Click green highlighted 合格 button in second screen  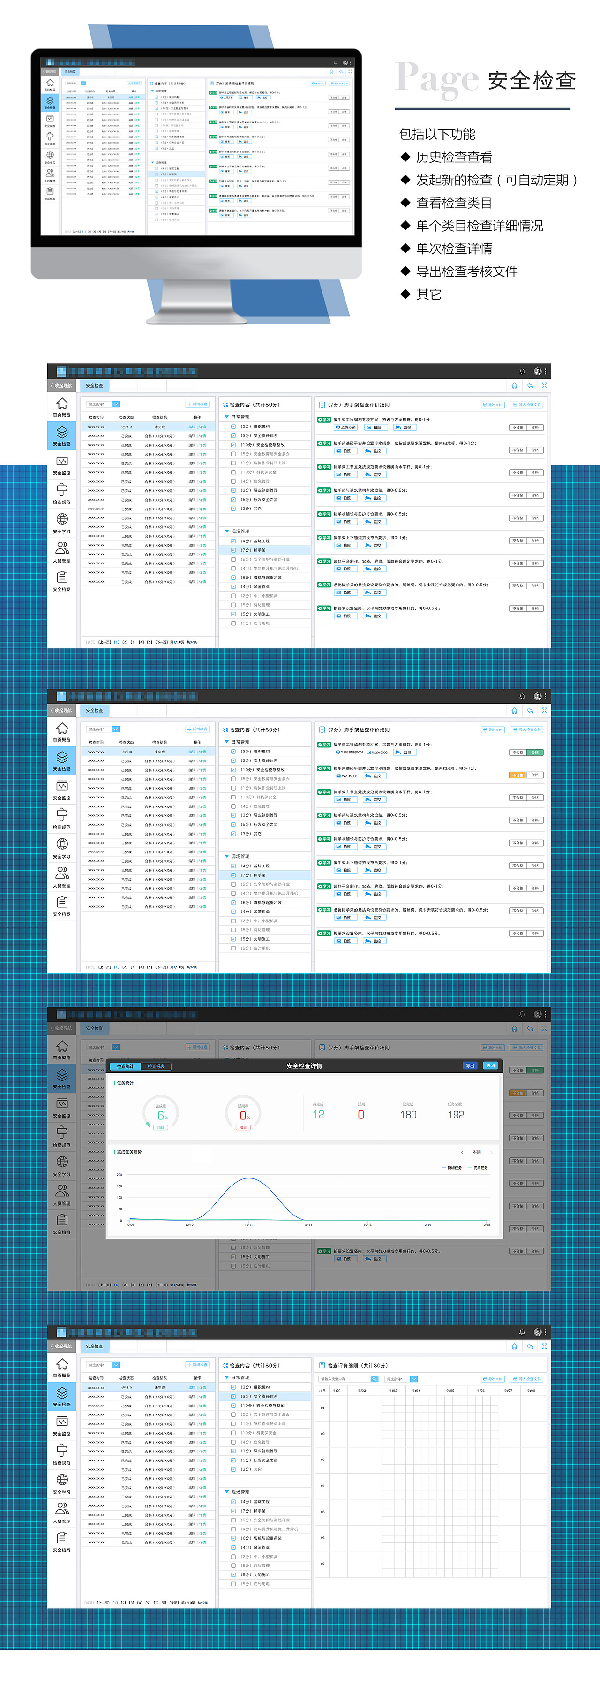[x=535, y=753]
